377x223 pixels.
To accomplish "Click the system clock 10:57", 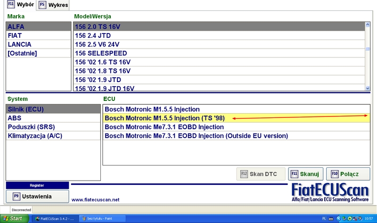I will (x=369, y=218).
